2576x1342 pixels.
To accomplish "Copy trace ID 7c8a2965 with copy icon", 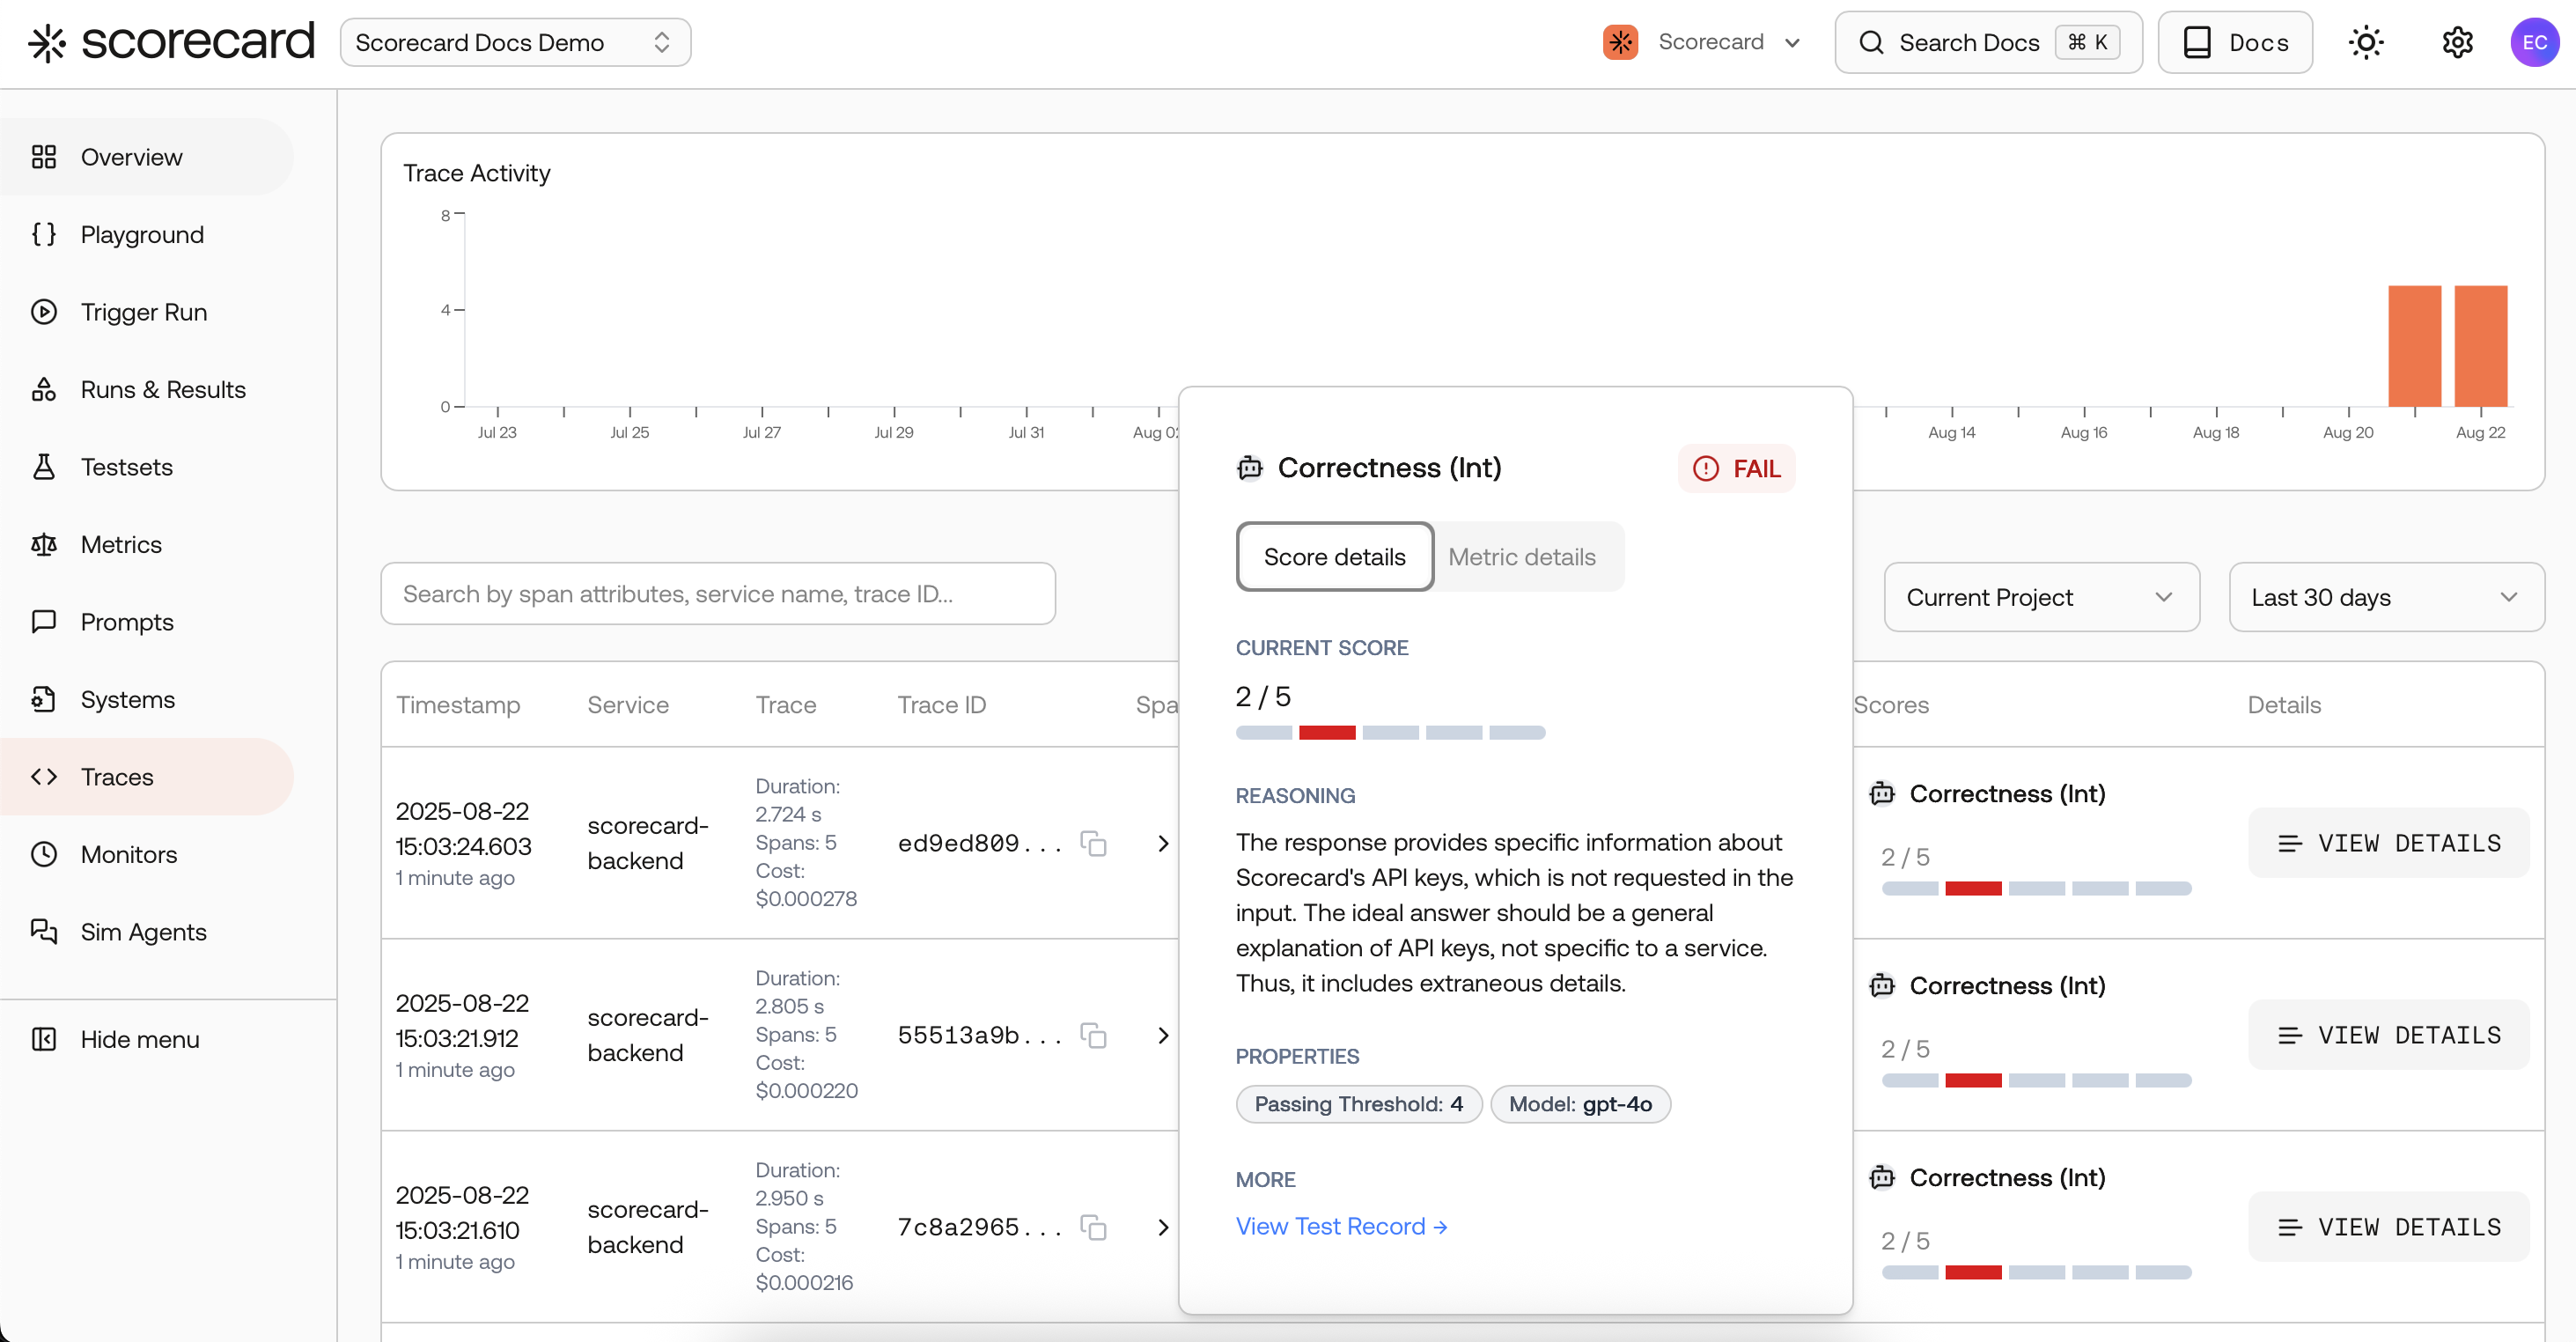I will tap(1093, 1227).
